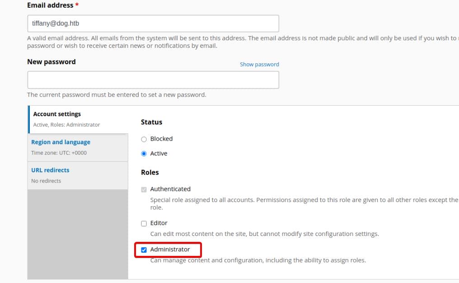The height and width of the screenshot is (283, 459).
Task: Click the "Administrator" label text
Action: click(x=170, y=249)
